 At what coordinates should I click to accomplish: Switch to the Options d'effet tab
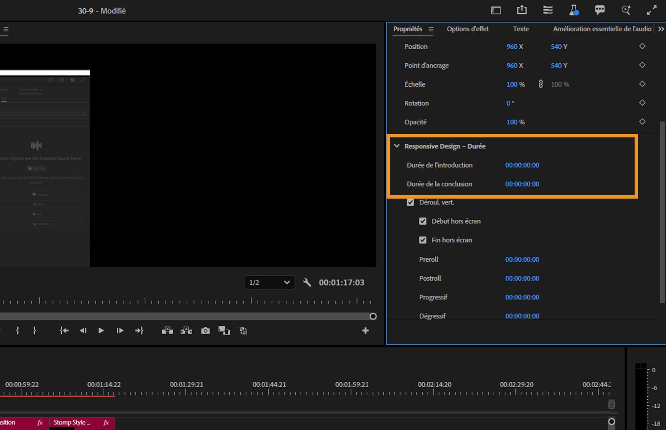coord(467,29)
